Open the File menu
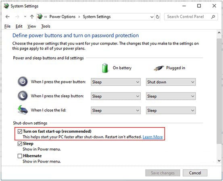 [x=7, y=26]
